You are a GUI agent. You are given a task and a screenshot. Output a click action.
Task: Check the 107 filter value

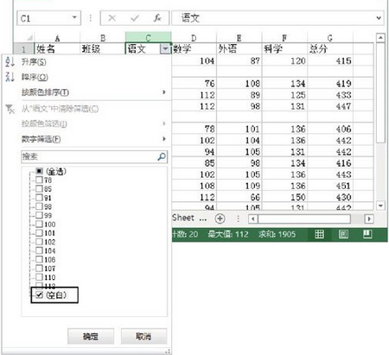click(39, 269)
